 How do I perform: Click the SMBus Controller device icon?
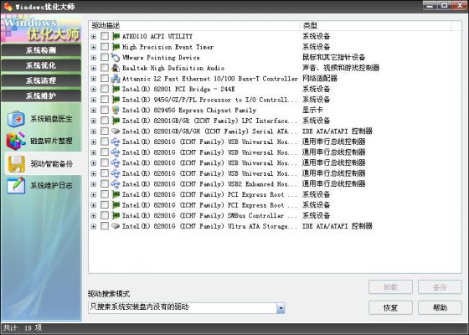116,216
